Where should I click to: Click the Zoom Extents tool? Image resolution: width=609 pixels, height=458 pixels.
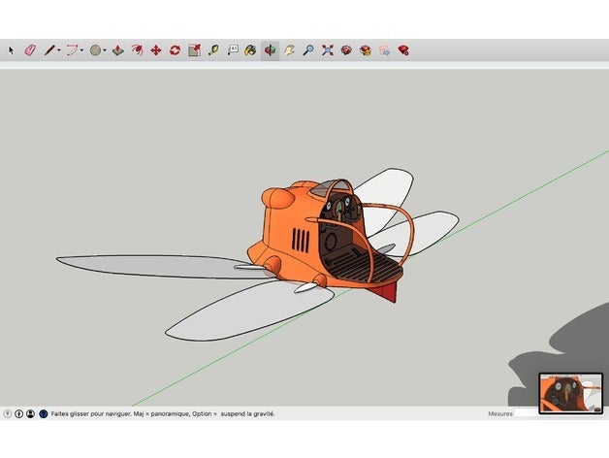[x=328, y=49]
